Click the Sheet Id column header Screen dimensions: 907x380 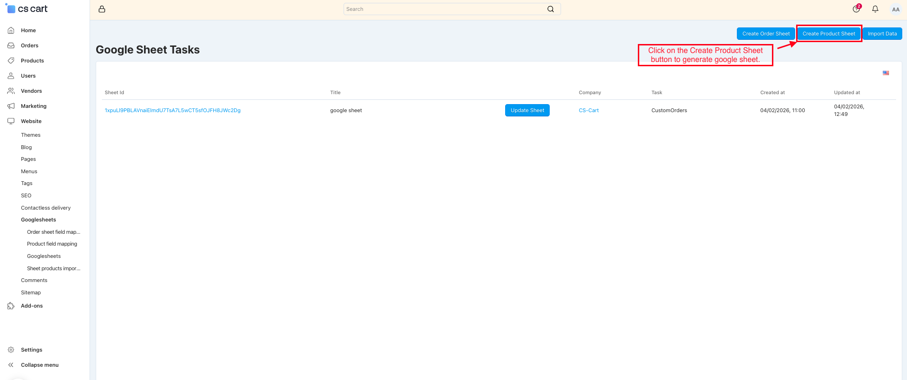(x=114, y=92)
